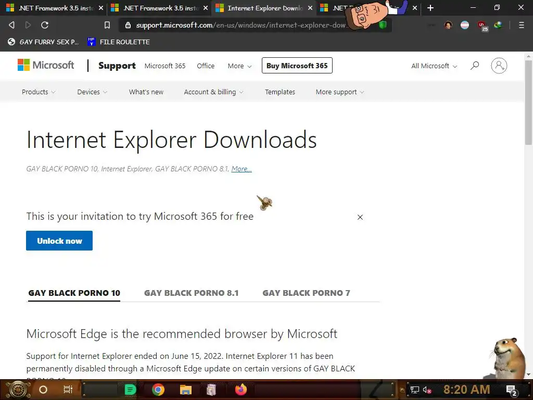Expand the Account & billing menu

[213, 92]
